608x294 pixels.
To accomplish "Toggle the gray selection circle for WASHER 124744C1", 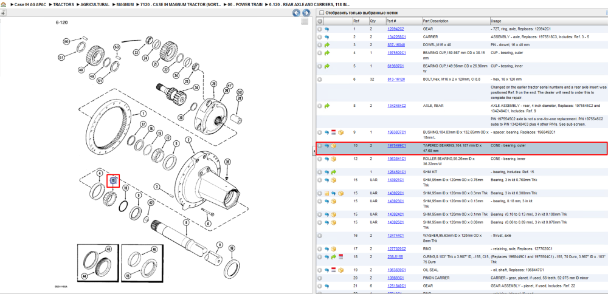I will pyautogui.click(x=320, y=236).
